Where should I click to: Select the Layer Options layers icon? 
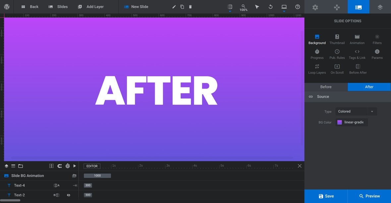tap(380, 7)
